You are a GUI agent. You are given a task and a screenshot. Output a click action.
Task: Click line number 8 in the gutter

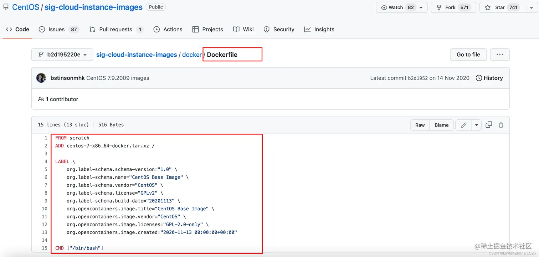46,193
